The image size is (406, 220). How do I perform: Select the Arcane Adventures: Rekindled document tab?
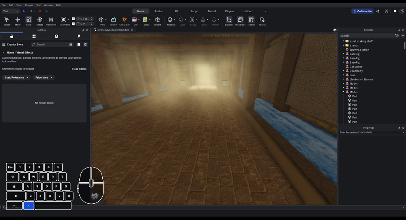coord(113,30)
